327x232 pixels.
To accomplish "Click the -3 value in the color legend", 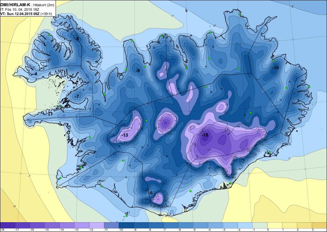I will point(224,230).
